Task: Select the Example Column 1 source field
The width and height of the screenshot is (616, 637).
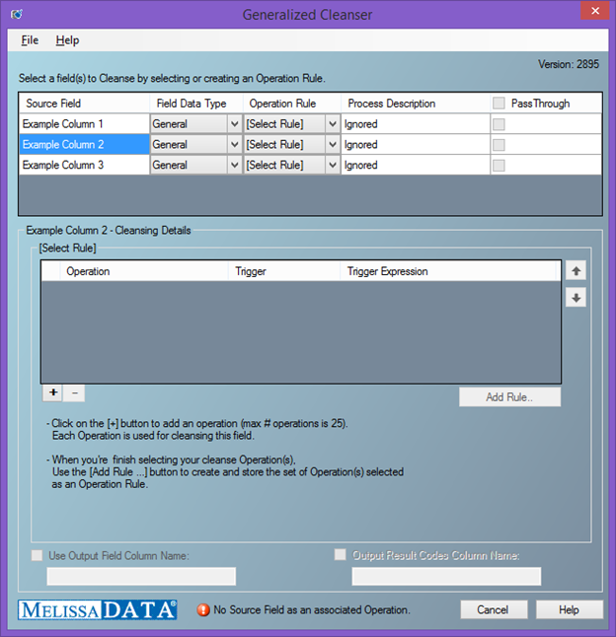Action: coord(83,124)
